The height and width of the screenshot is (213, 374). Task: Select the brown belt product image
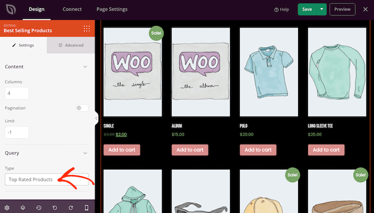tap(337, 191)
